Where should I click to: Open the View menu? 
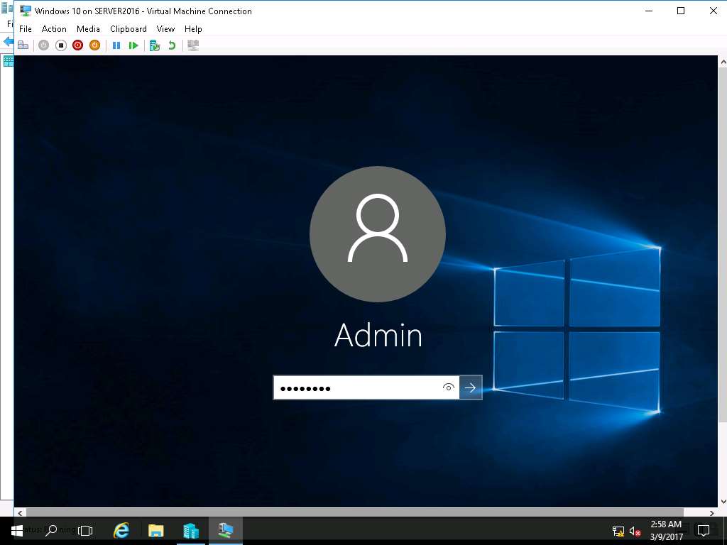[165, 28]
